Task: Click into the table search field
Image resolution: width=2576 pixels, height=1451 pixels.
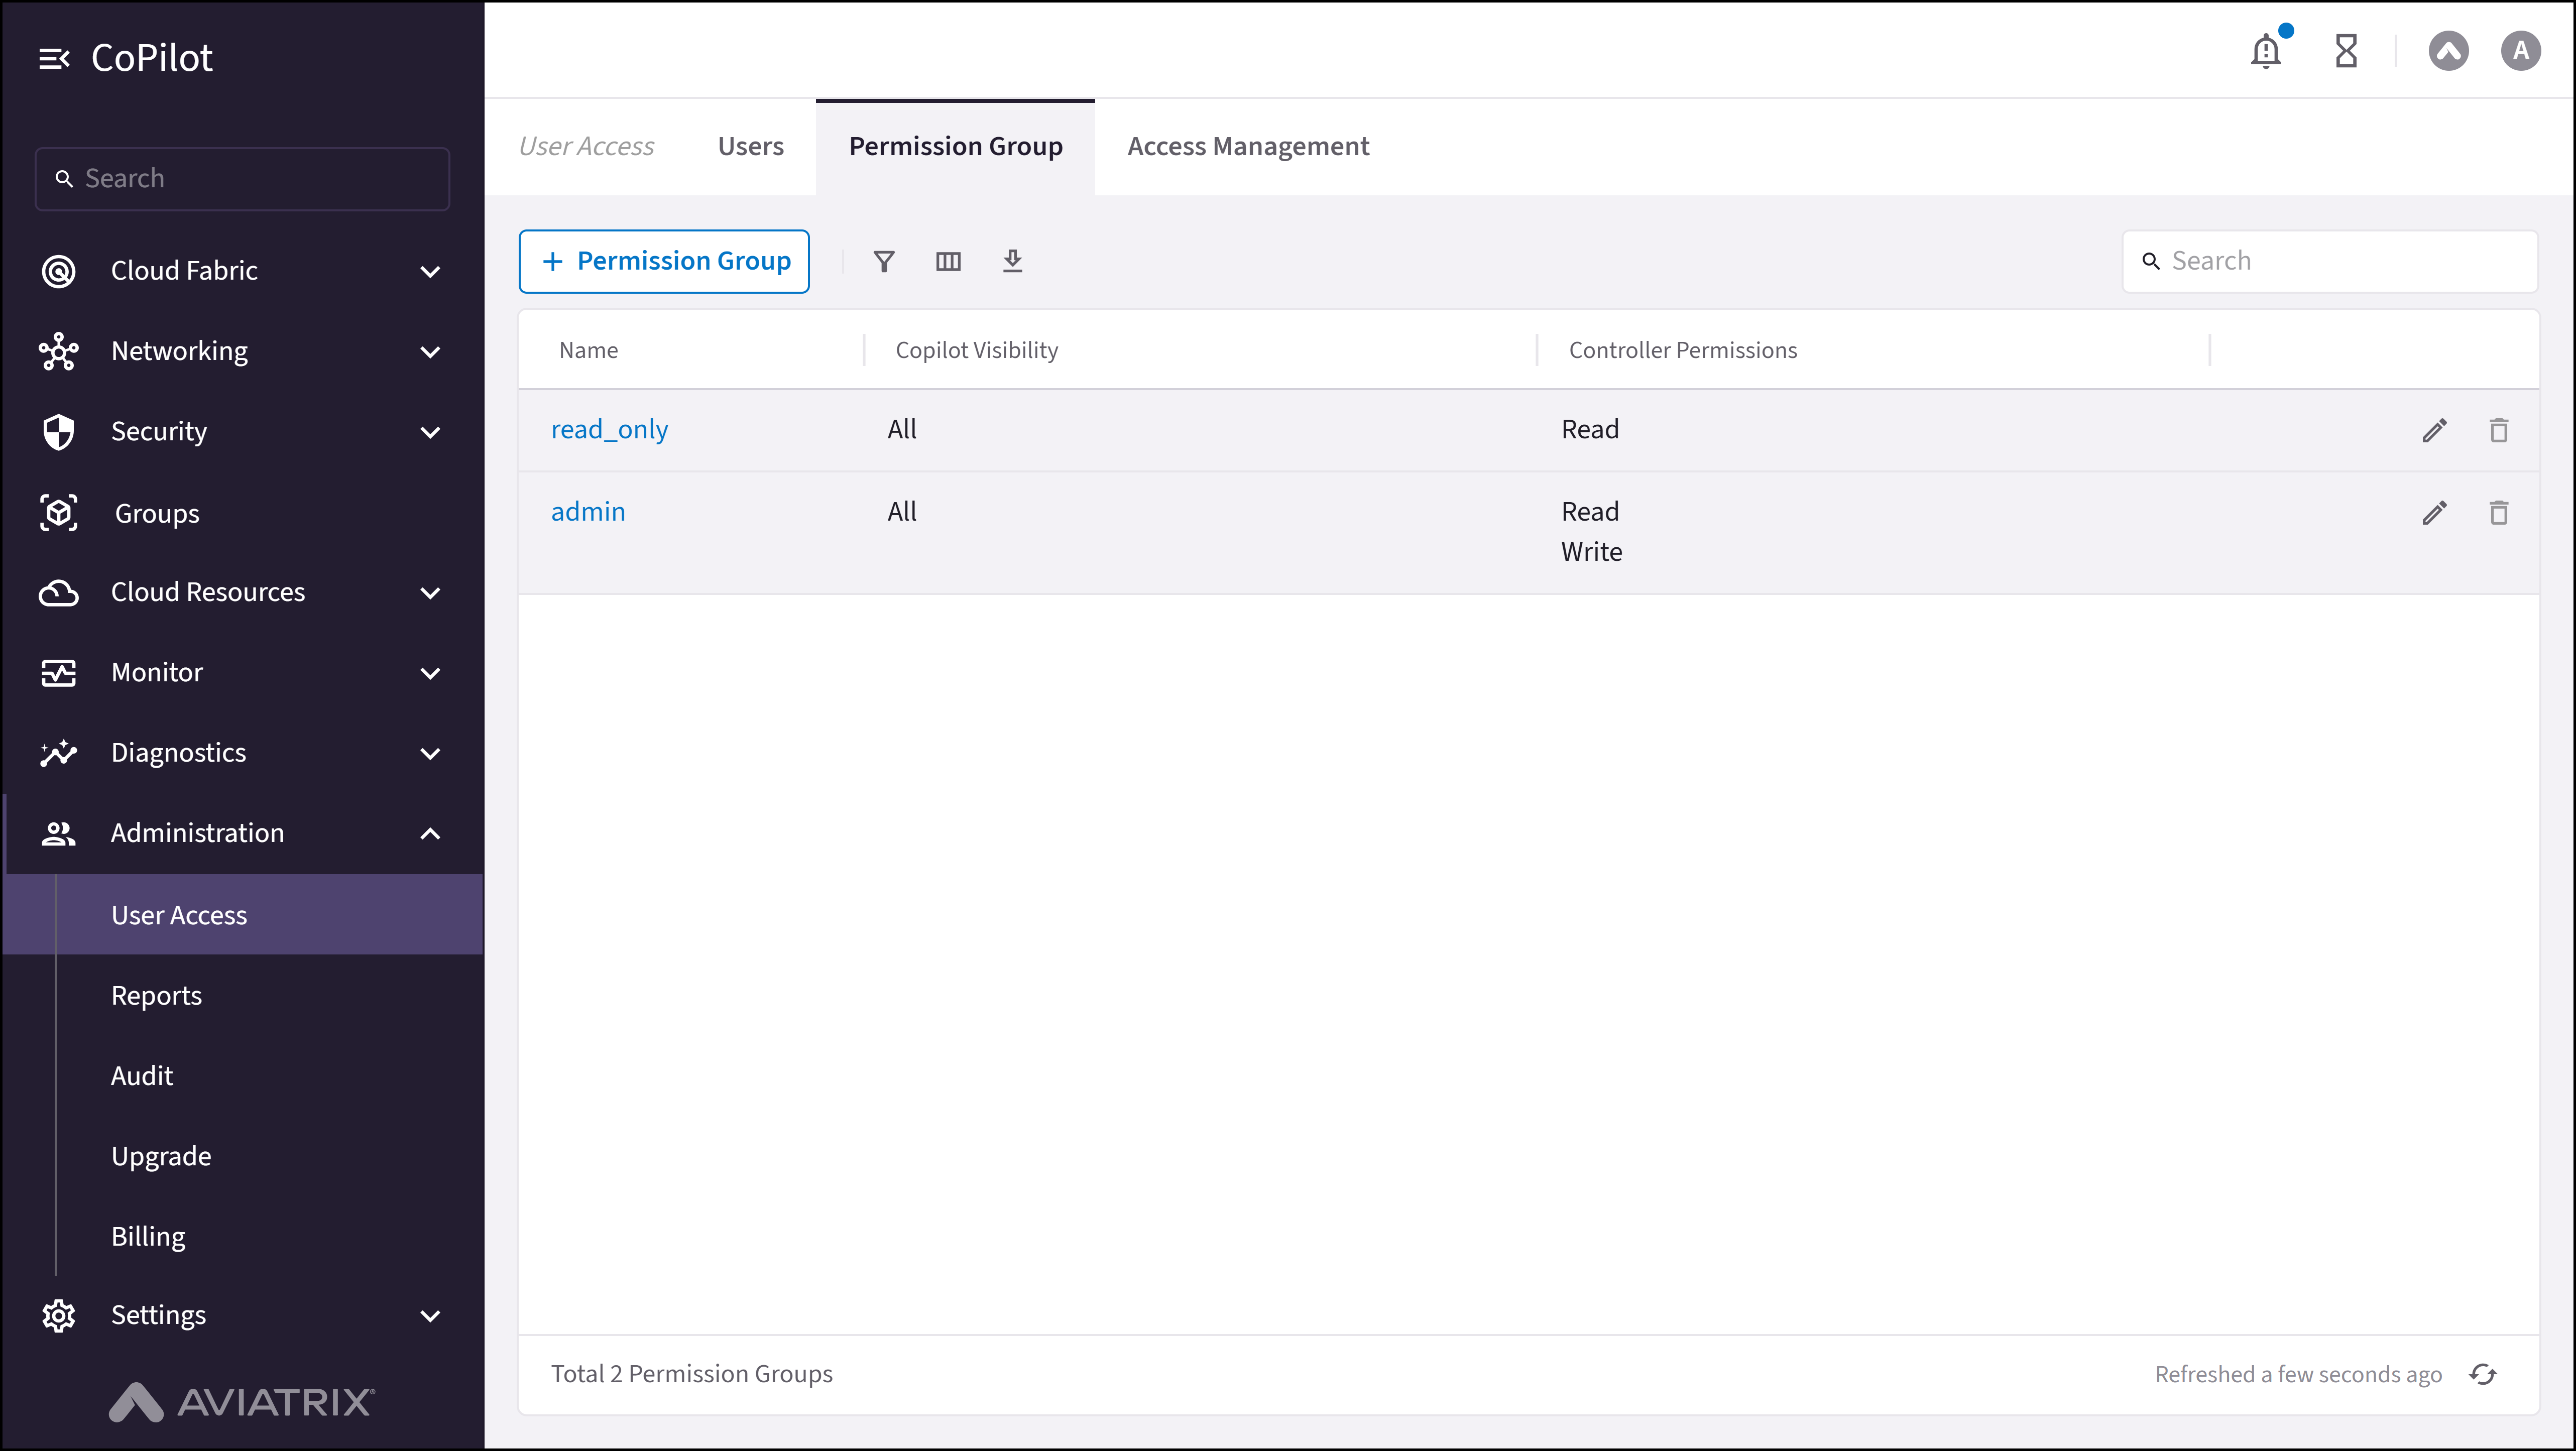Action: point(2330,260)
